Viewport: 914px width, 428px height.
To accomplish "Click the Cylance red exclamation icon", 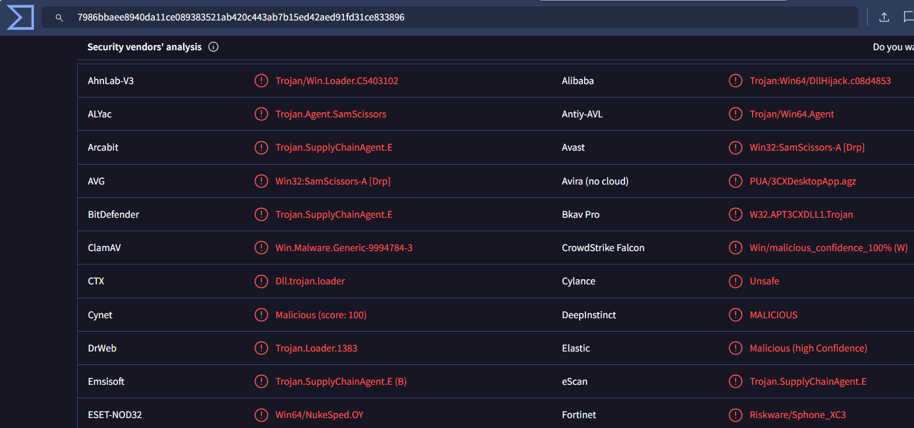I will tap(736, 281).
